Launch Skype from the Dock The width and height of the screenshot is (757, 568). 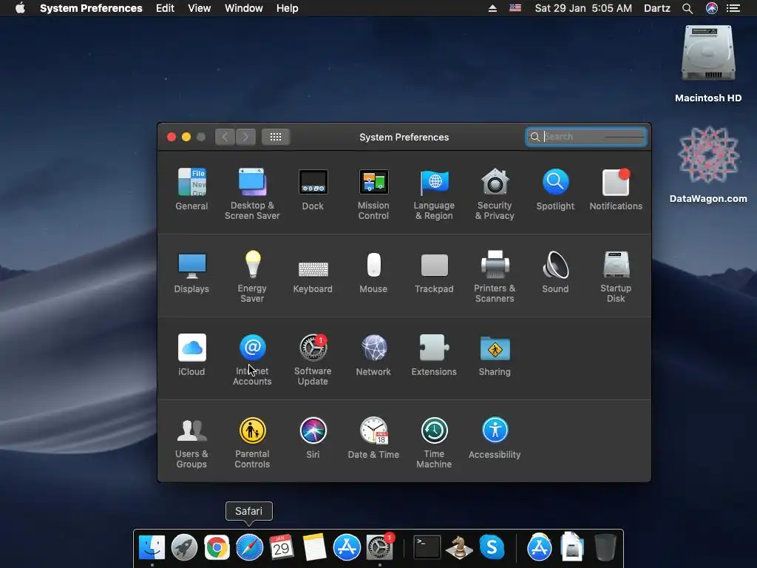[x=492, y=548]
